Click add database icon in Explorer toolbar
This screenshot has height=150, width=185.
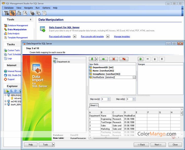(7, 91)
